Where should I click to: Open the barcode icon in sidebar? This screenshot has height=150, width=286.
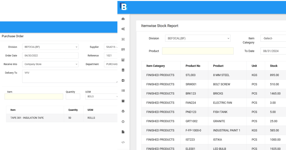click(x=123, y=91)
